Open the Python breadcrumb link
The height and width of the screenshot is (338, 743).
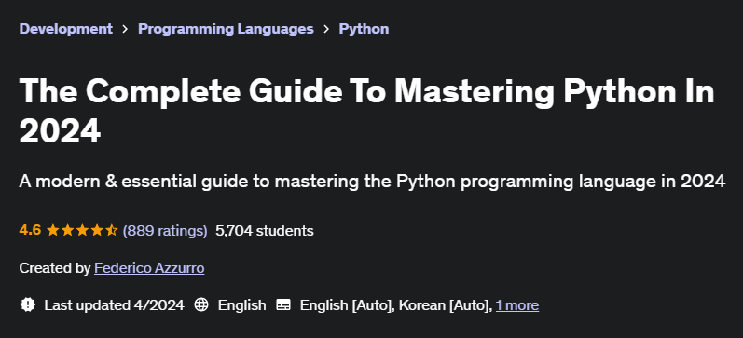tap(364, 29)
